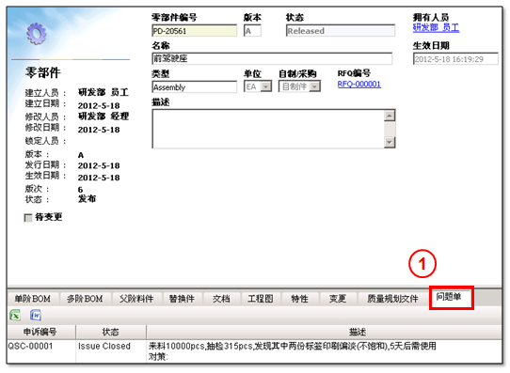Open the 替换件 tab
Viewport: 510px width, 373px height.
(182, 299)
